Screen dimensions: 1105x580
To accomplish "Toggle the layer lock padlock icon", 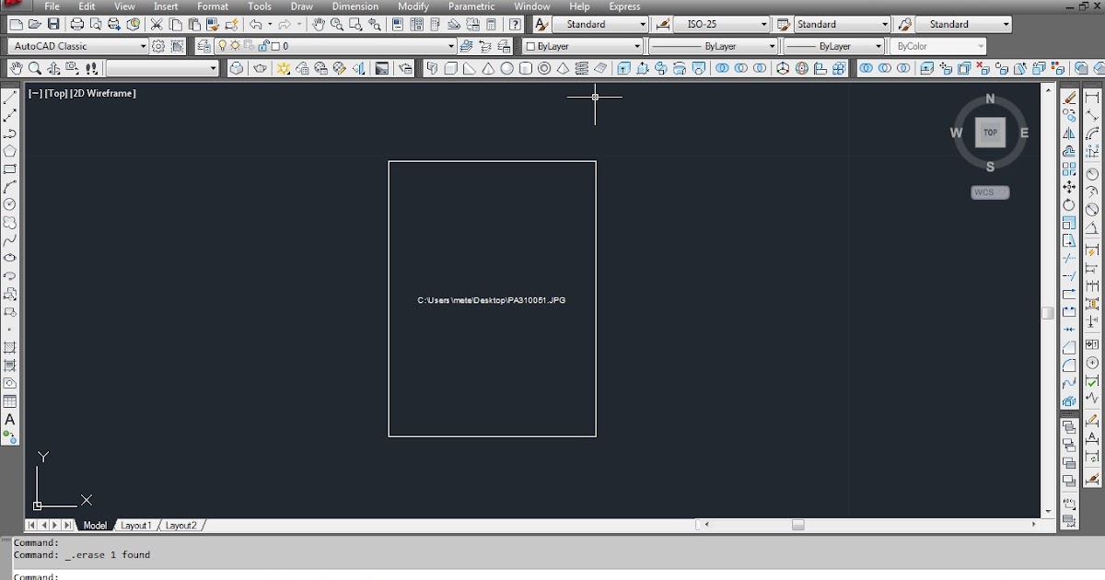I will click(264, 45).
